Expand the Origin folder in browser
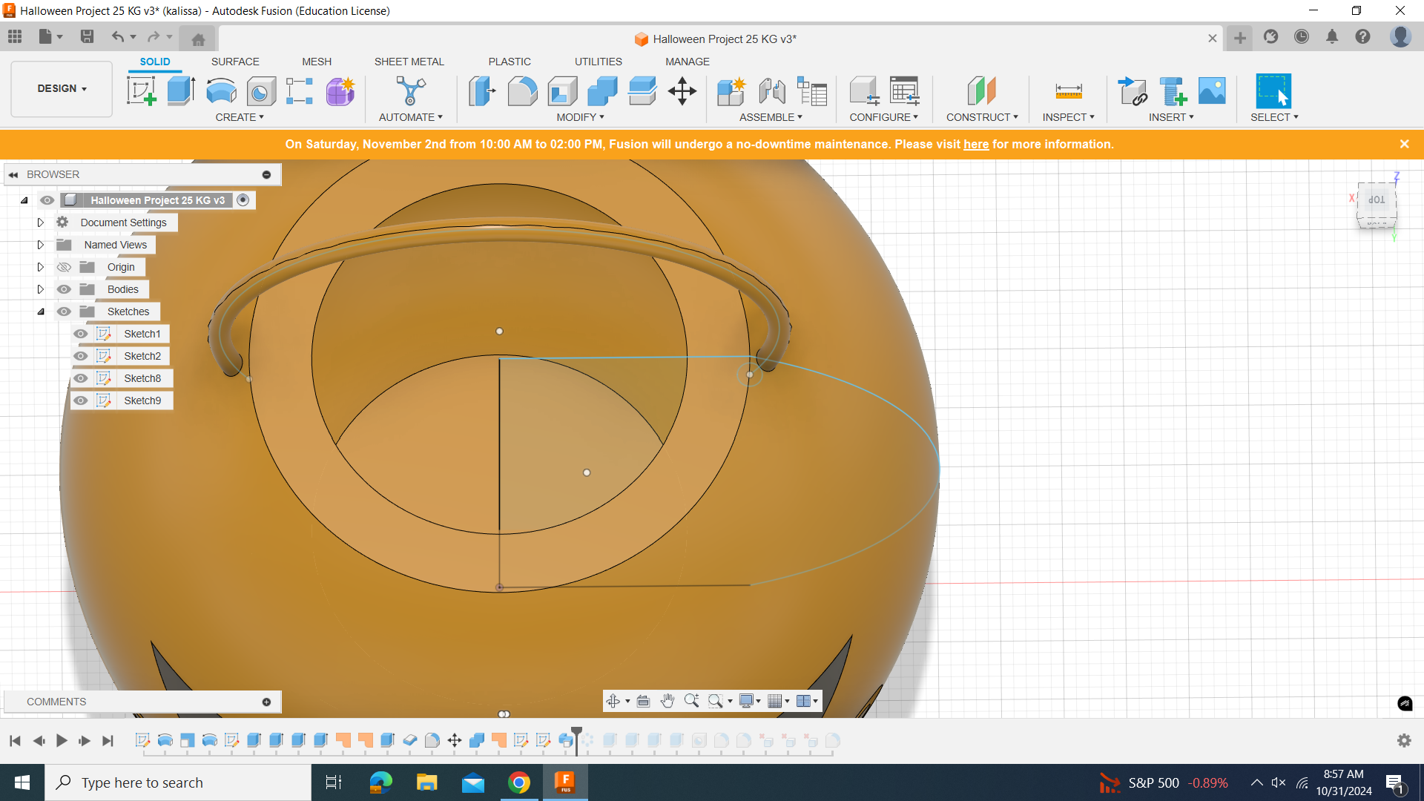 tap(40, 266)
